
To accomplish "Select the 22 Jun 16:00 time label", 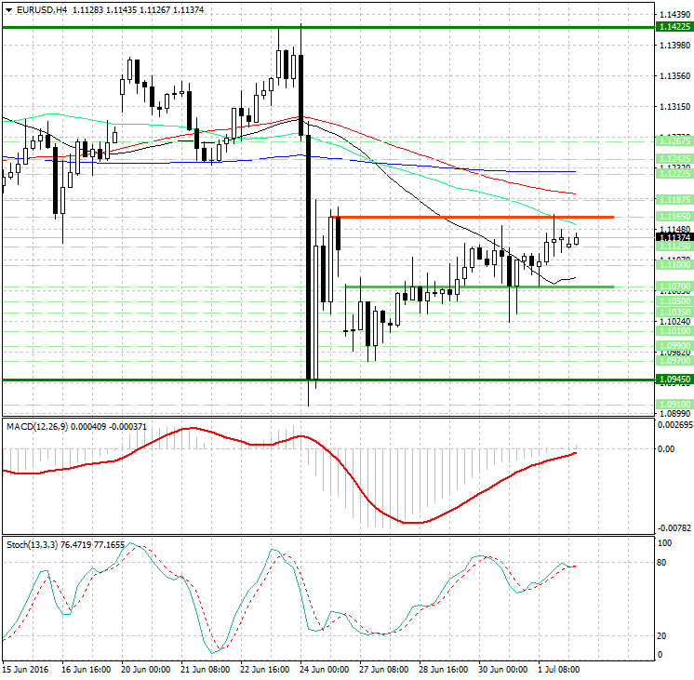I will pos(265,670).
